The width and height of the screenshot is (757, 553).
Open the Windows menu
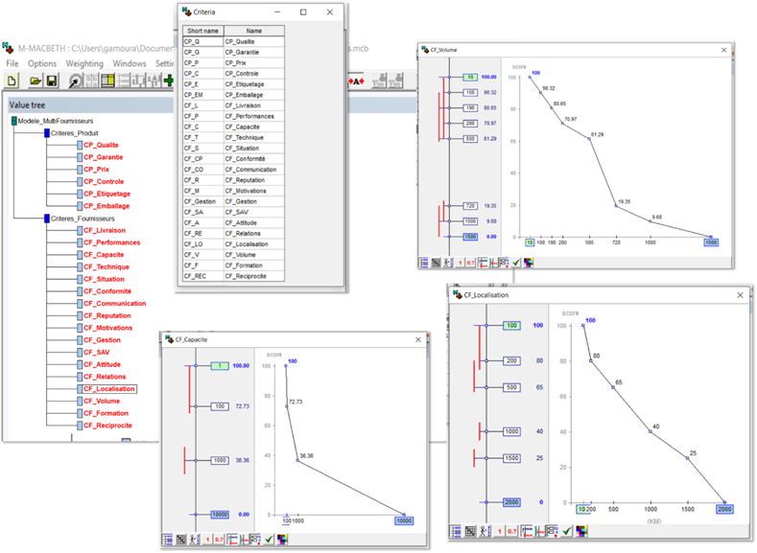point(130,63)
